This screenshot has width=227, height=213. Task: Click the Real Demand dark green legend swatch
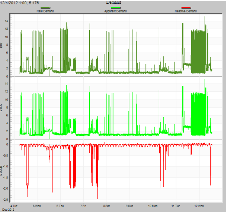click(x=45, y=7)
